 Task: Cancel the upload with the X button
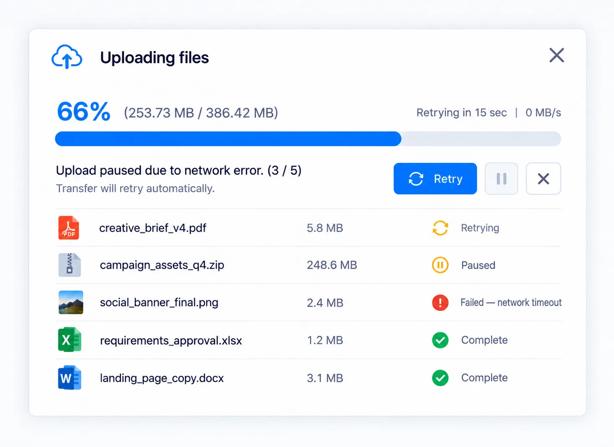(543, 179)
